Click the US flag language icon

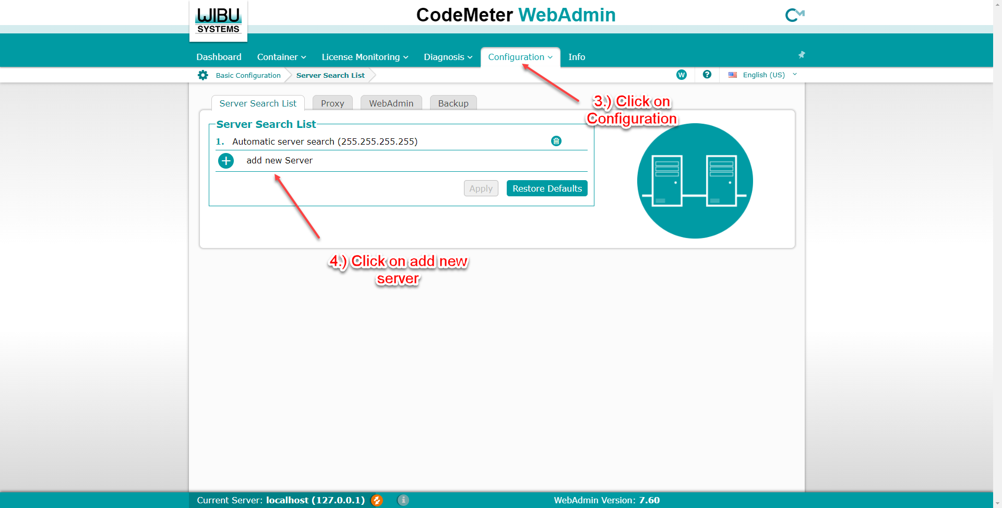click(733, 75)
